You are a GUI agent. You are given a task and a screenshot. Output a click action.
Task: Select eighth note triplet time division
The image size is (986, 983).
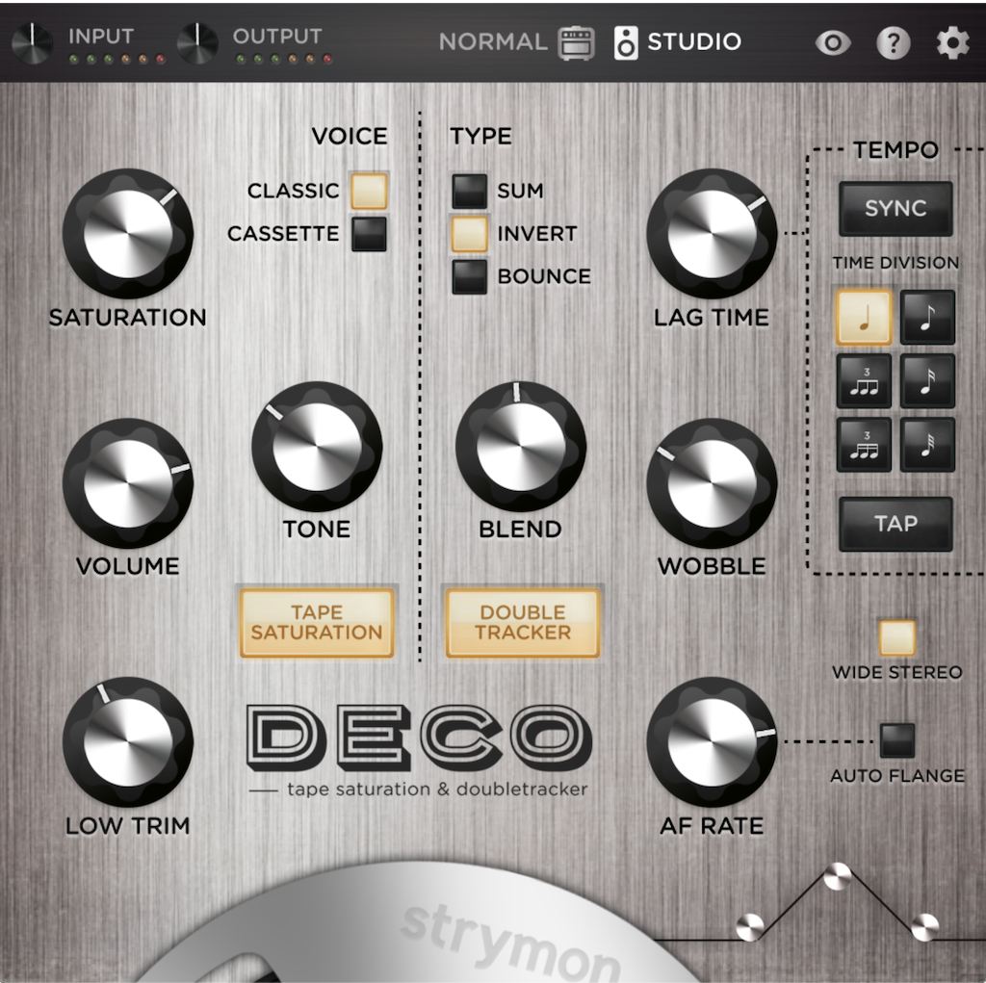(x=864, y=380)
